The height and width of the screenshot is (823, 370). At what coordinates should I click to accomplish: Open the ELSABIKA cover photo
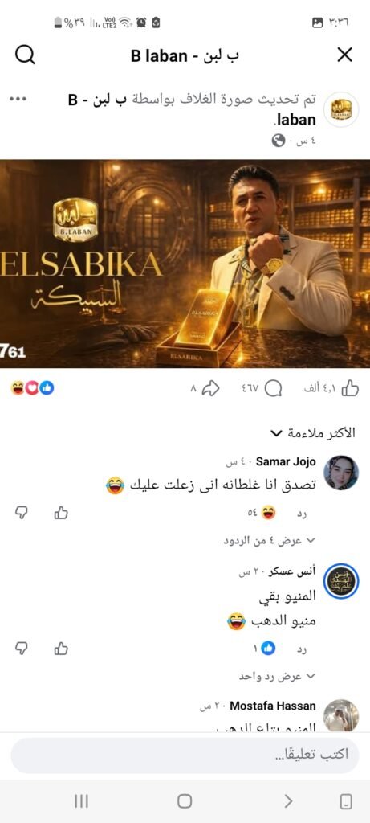(185, 264)
